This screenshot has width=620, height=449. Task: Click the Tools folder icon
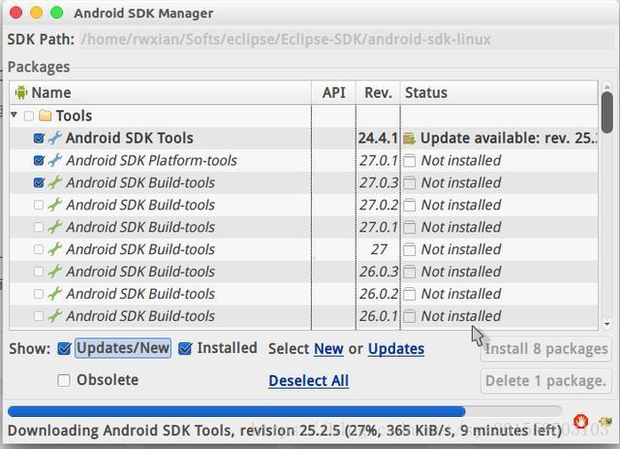tap(46, 115)
